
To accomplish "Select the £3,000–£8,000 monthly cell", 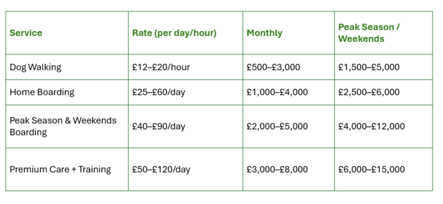I will [277, 169].
